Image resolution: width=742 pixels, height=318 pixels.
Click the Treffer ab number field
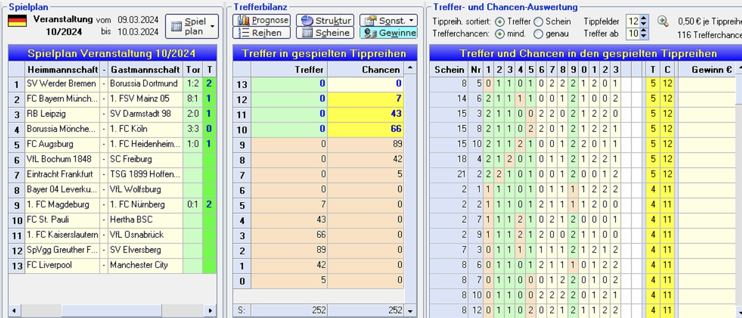[633, 34]
